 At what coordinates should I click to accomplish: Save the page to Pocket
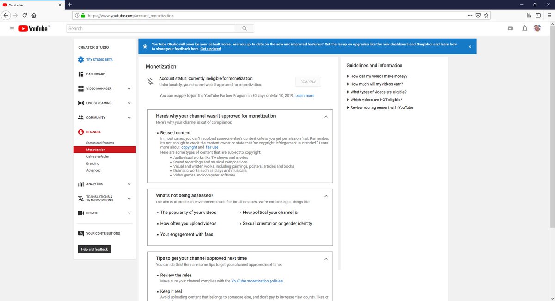pos(478,15)
